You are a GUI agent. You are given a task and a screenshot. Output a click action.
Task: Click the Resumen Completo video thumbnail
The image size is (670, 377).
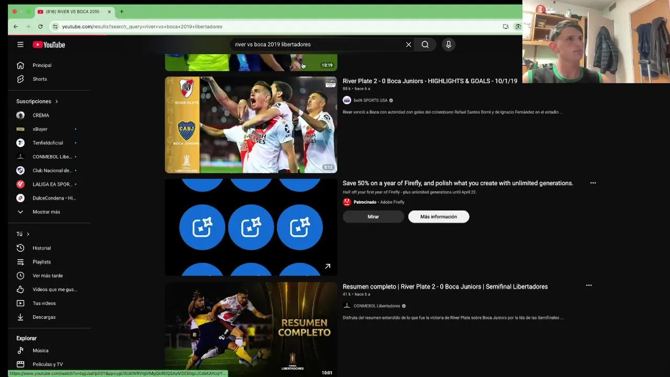[251, 329]
